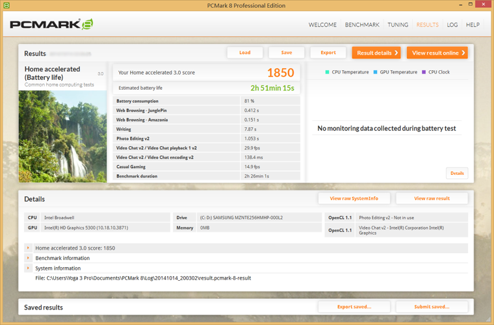The width and height of the screenshot is (494, 325).
Task: Click the monitoring Details button
Action: point(457,174)
